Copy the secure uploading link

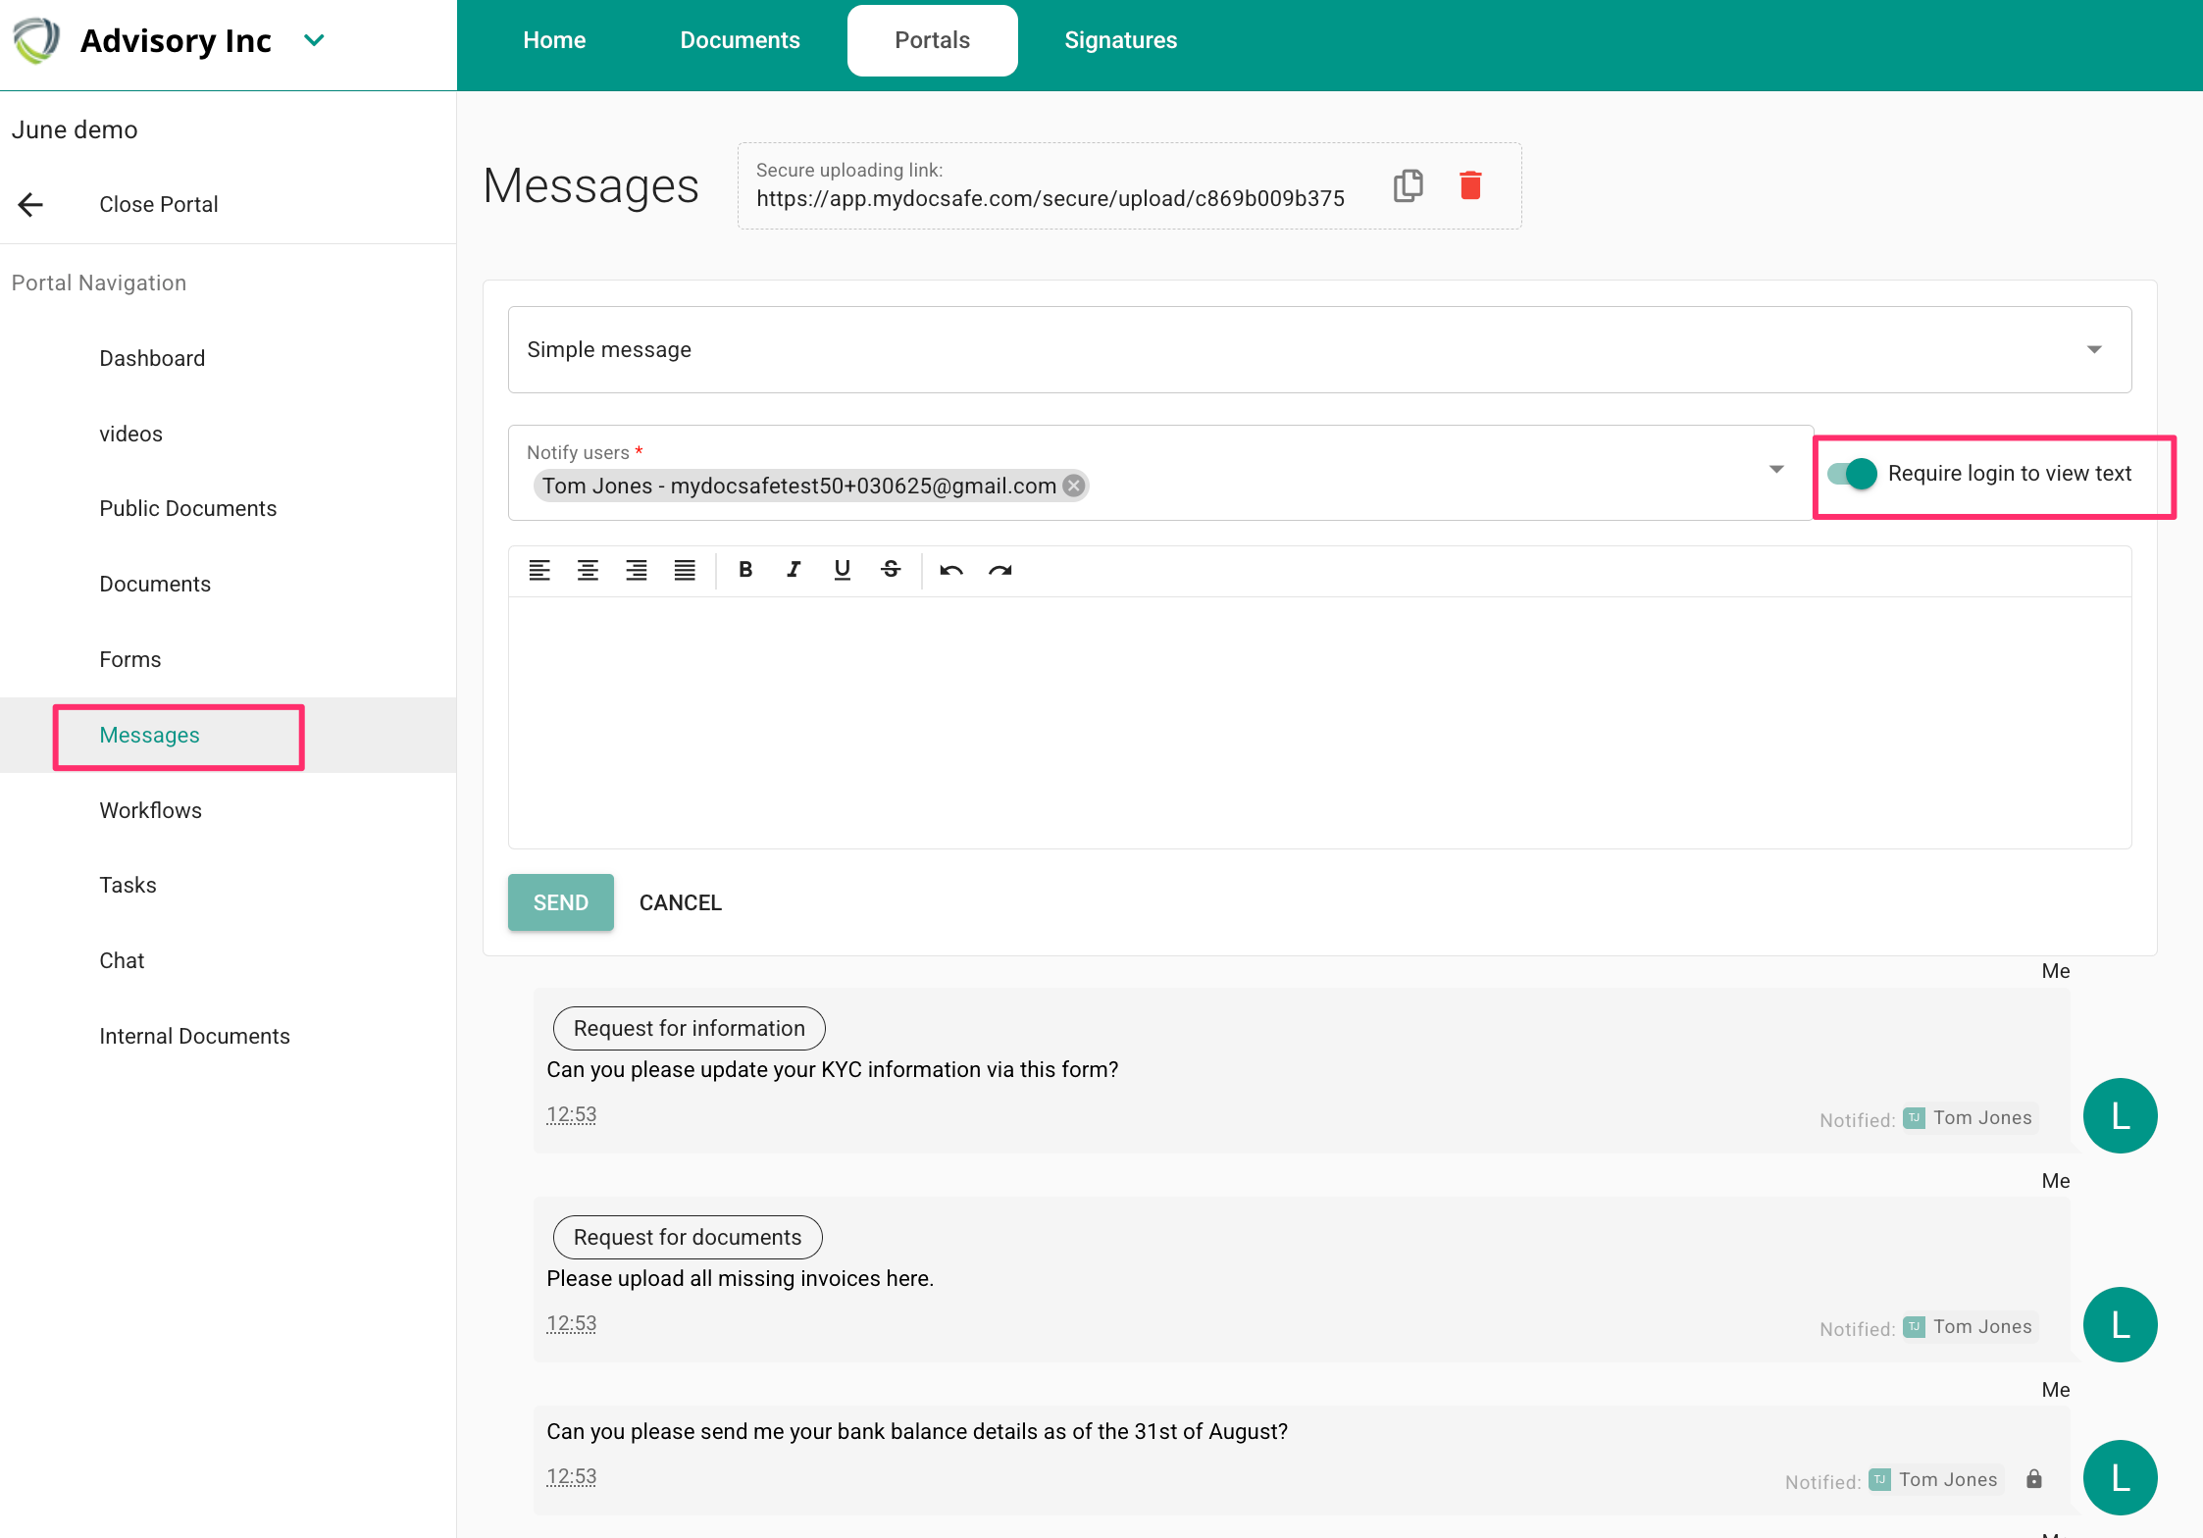1408,185
